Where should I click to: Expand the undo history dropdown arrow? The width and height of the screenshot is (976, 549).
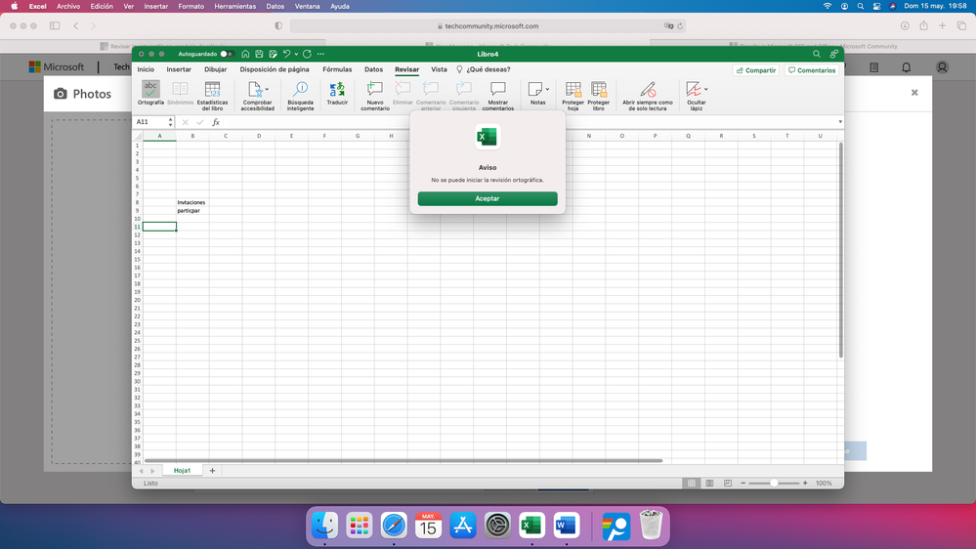pos(296,54)
